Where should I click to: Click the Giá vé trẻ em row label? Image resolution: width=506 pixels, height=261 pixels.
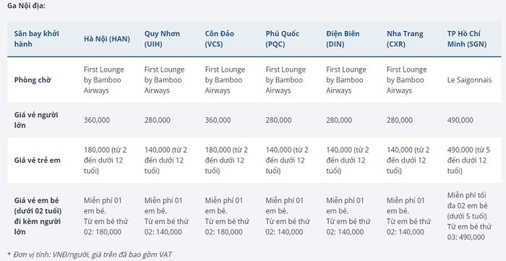click(37, 161)
